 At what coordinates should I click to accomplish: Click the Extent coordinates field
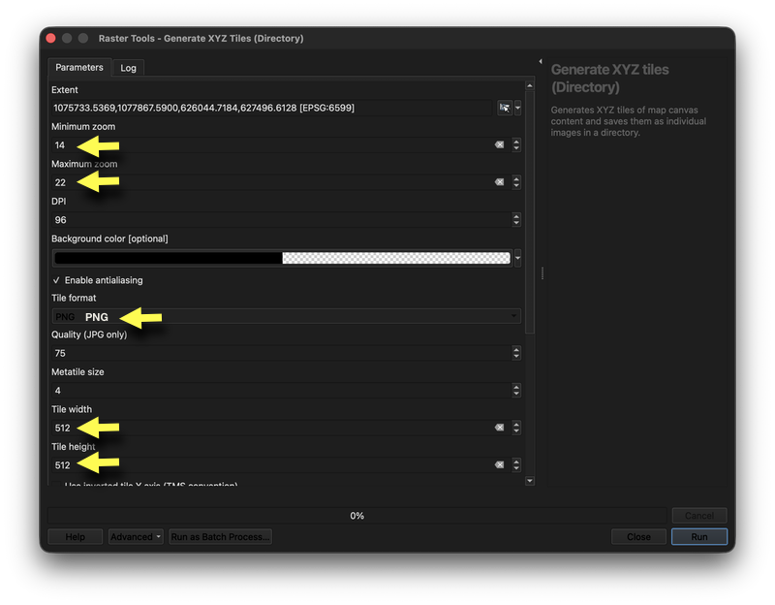[x=272, y=108]
